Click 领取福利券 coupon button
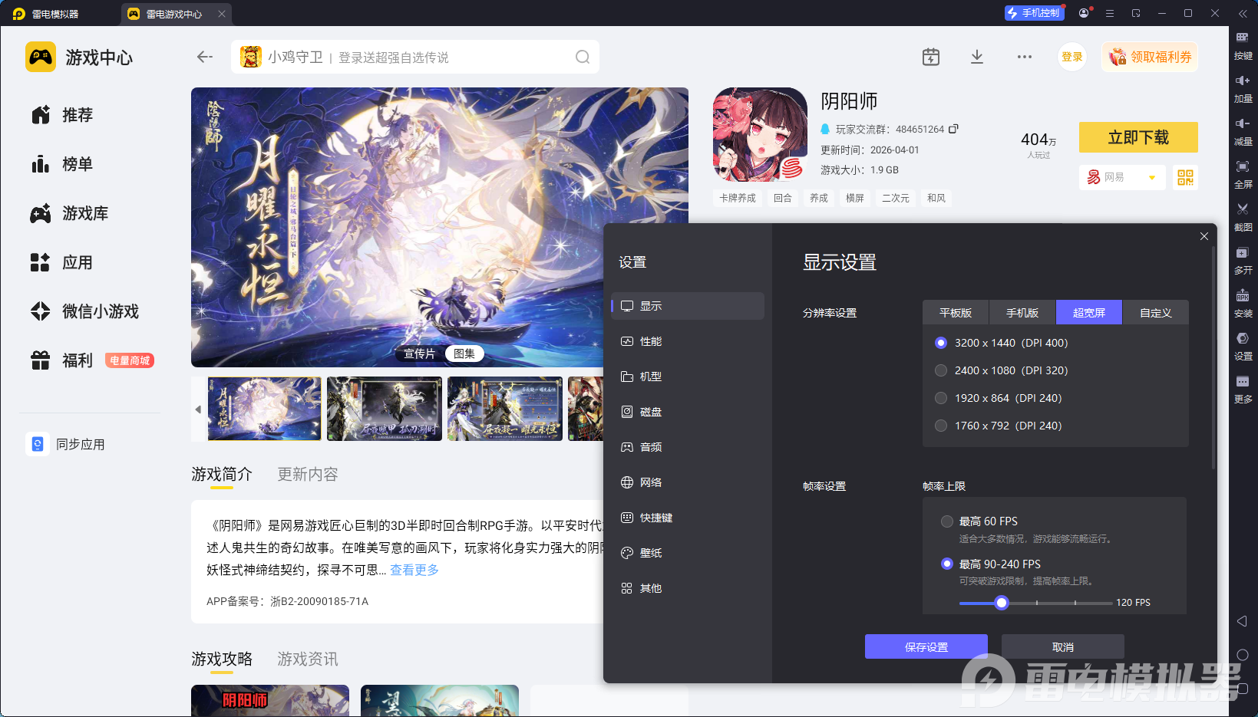 [x=1150, y=57]
